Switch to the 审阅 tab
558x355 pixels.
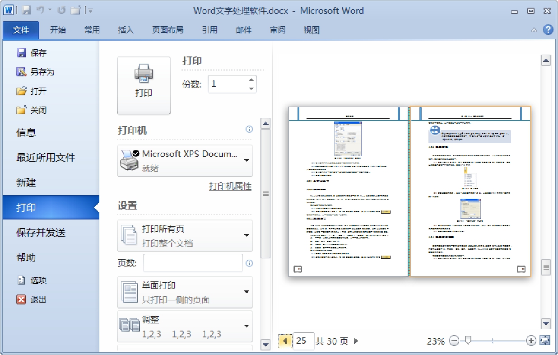[278, 30]
